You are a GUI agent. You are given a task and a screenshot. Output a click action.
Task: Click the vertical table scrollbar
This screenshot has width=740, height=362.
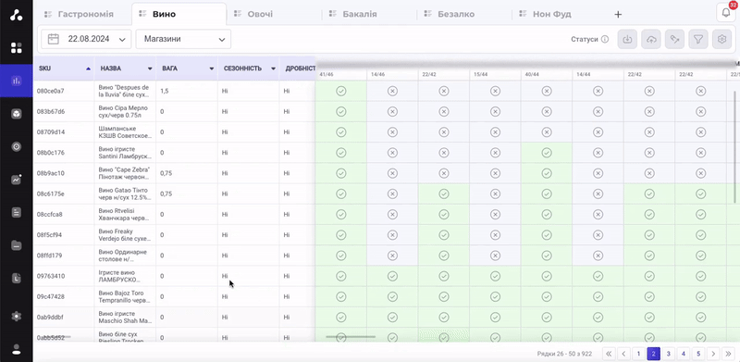[x=734, y=146]
